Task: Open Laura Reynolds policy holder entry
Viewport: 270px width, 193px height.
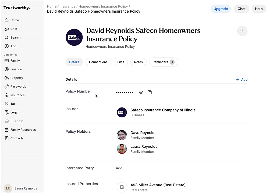Action: point(144,146)
